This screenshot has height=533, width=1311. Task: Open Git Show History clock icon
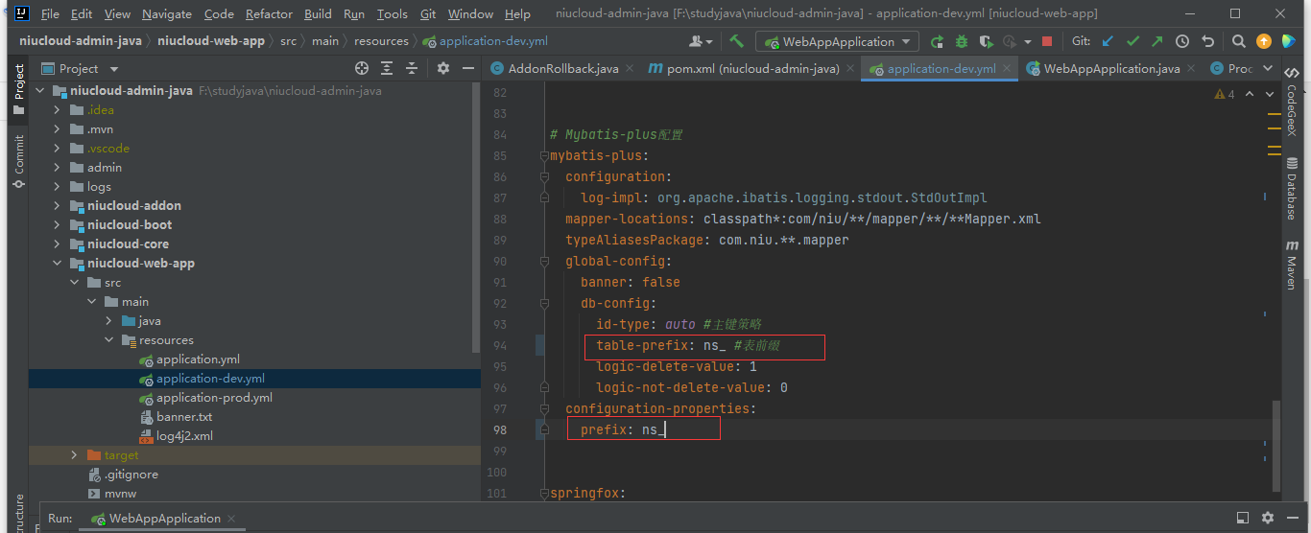[1182, 41]
